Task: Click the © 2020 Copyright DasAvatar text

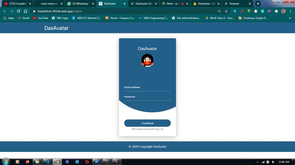Action: pos(147,147)
